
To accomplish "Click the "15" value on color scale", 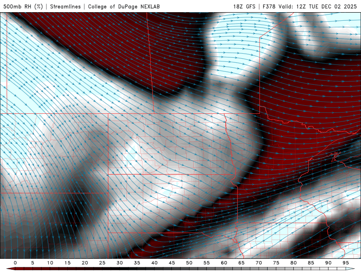I will (x=67, y=263).
